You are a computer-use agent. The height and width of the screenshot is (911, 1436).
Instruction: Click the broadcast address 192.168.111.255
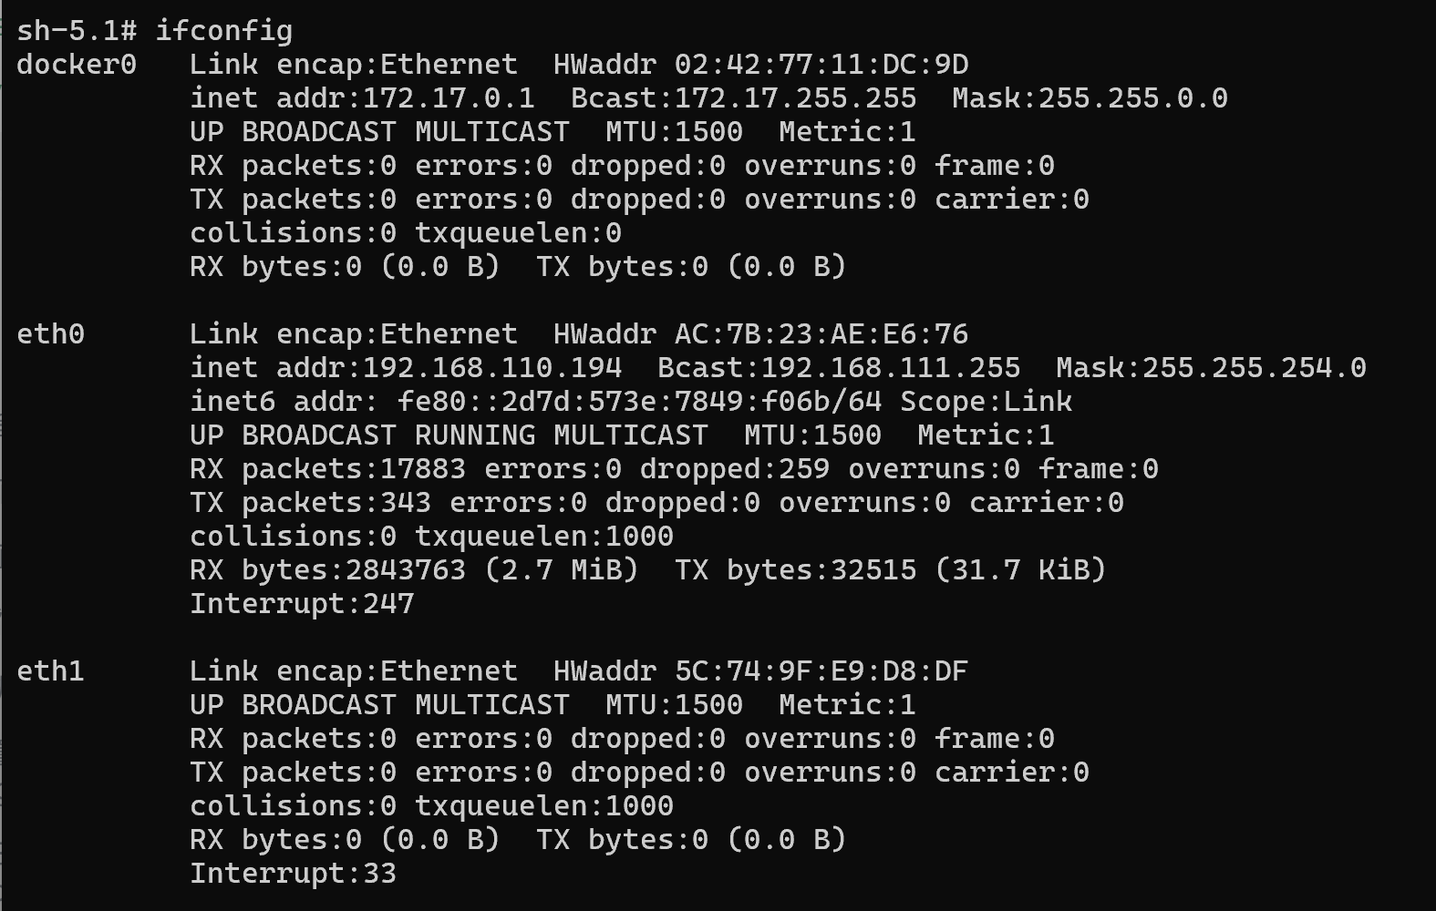click(x=891, y=368)
